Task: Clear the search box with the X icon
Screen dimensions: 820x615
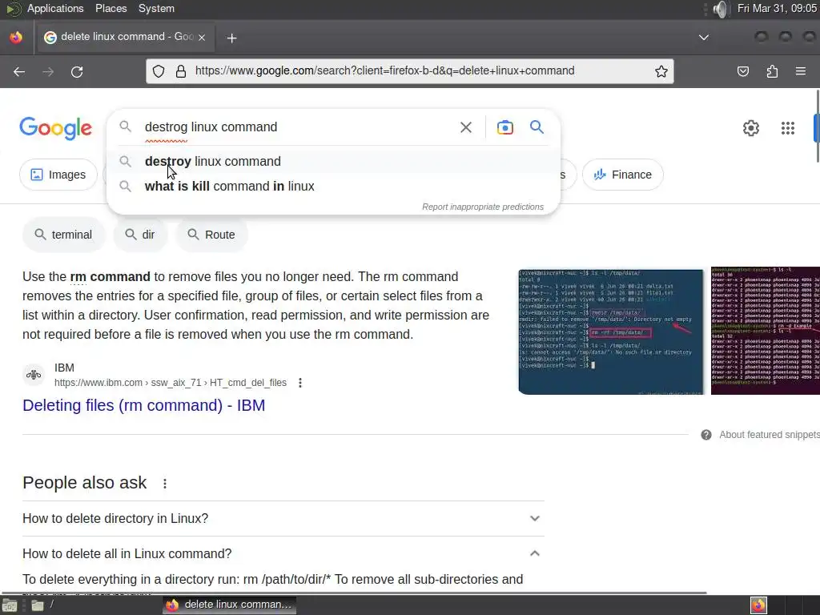Action: 465,127
